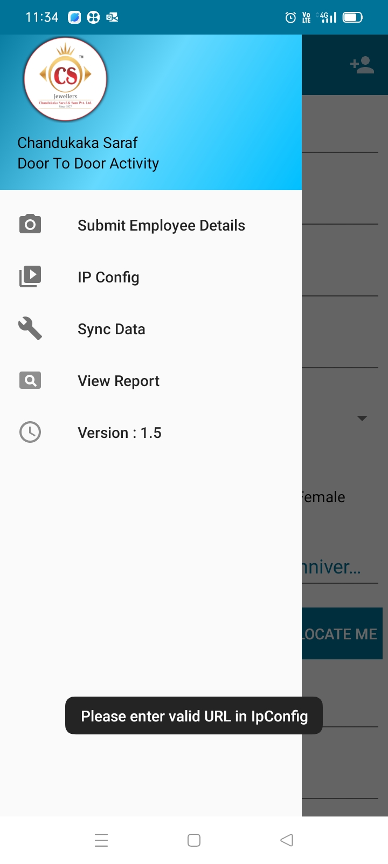
Task: Tap the wrench icon beside Sync Data
Action: pos(30,328)
